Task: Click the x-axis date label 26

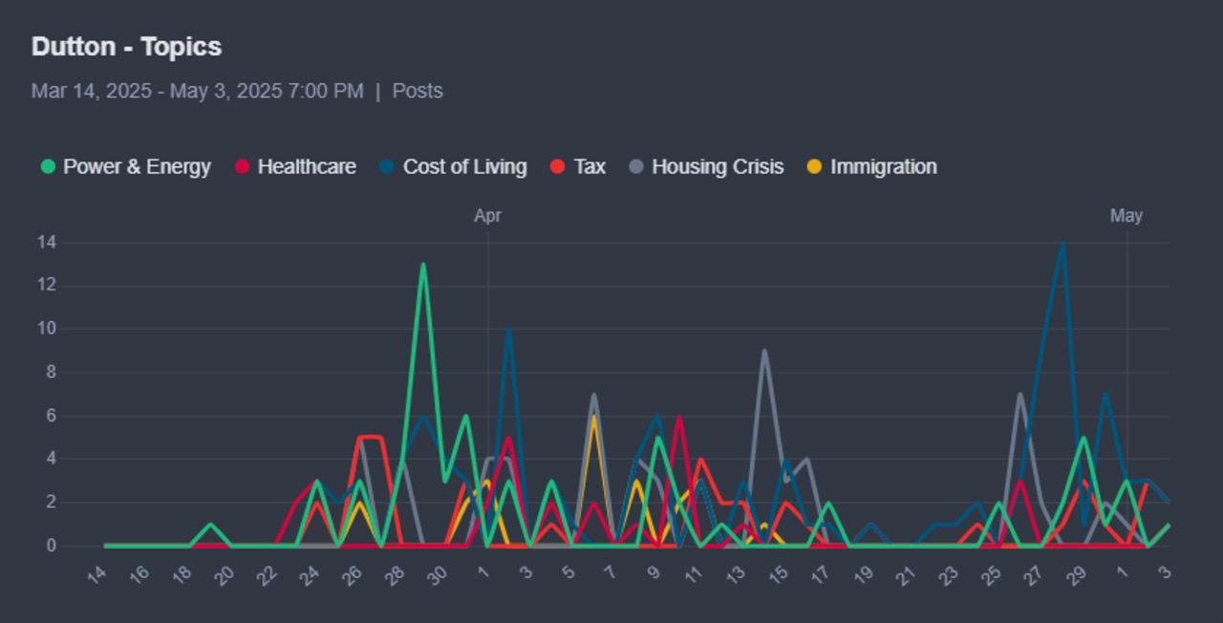Action: pos(353,574)
